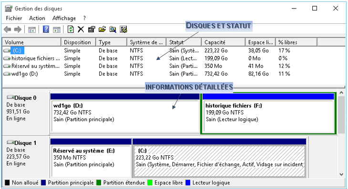This screenshot has height=189, width=348.
Task: Click the scroll up arrow in disk view
Action: coord(341,93)
